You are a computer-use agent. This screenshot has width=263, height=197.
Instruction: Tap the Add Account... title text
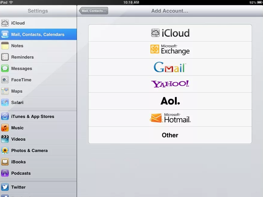[x=170, y=11]
